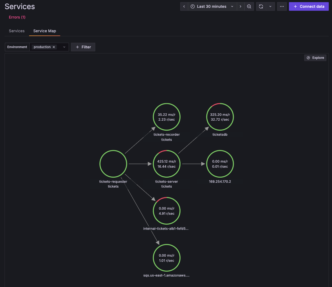The image size is (332, 287).
Task: Select the sqs.us-east-1.amazonaws node
Action: point(167,258)
